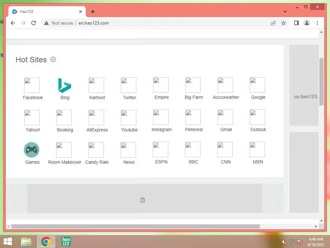This screenshot has height=248, width=330.
Task: Open a new tab
Action: (x=93, y=12)
